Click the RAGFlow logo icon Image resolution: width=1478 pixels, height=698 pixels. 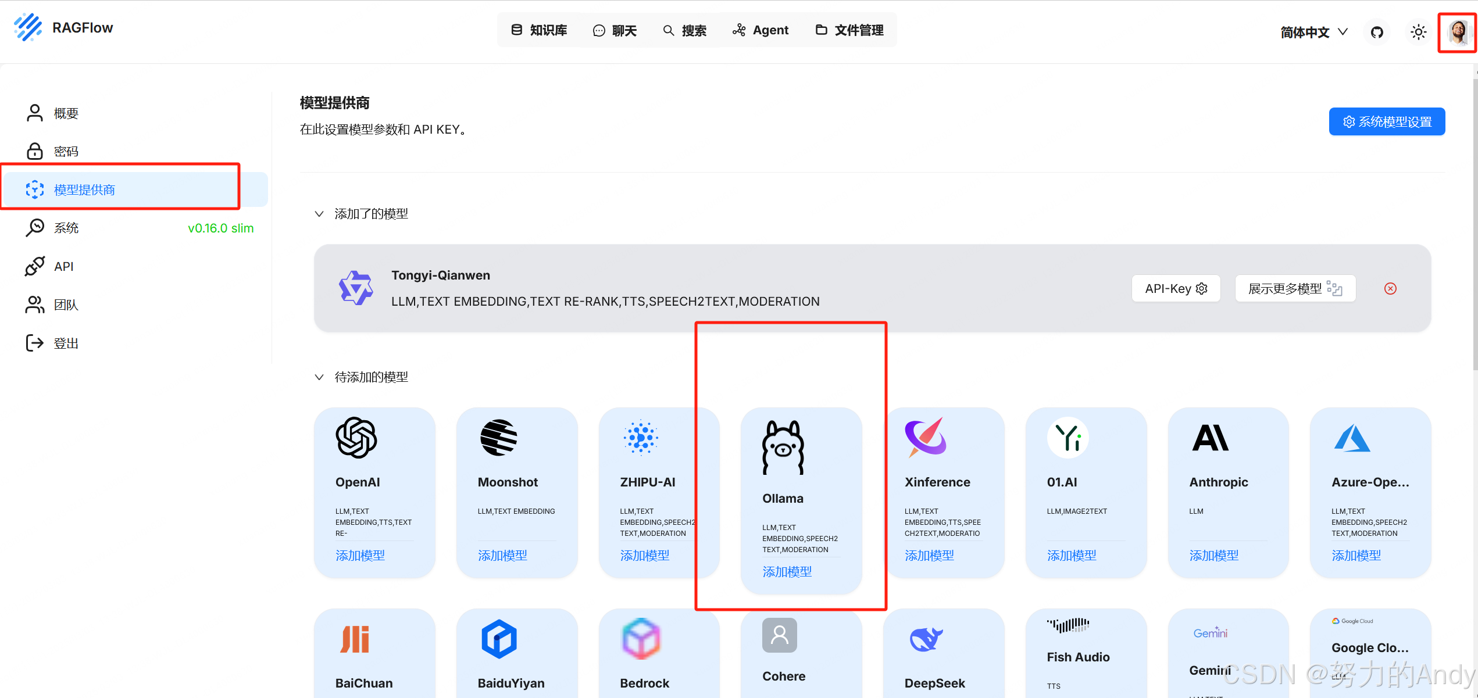pos(28,28)
